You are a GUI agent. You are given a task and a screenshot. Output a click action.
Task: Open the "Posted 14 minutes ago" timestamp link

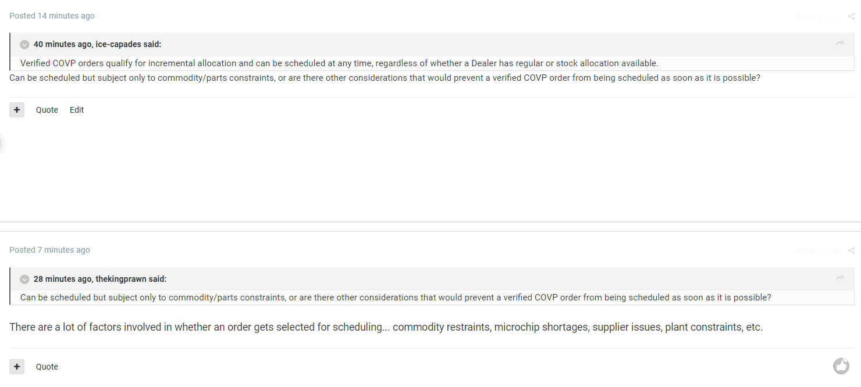(x=52, y=16)
